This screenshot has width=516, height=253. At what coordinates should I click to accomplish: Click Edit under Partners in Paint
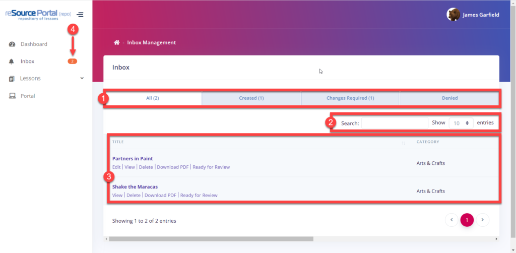tap(116, 167)
